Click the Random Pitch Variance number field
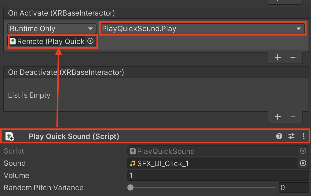 tap(293, 187)
